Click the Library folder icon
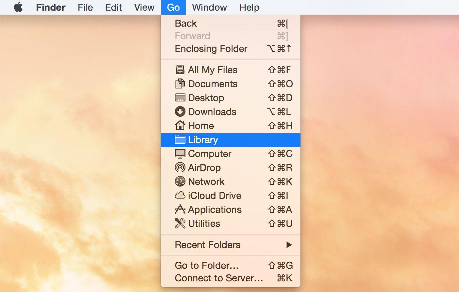The width and height of the screenshot is (459, 292). (180, 140)
